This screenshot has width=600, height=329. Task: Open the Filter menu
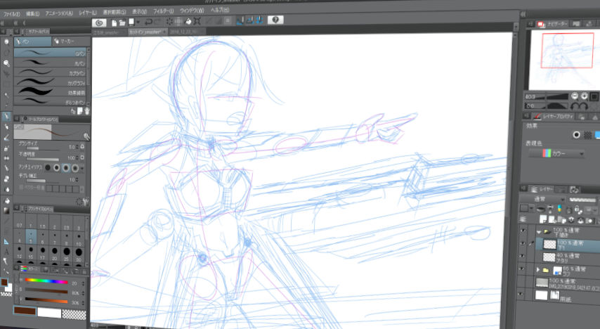(x=162, y=13)
